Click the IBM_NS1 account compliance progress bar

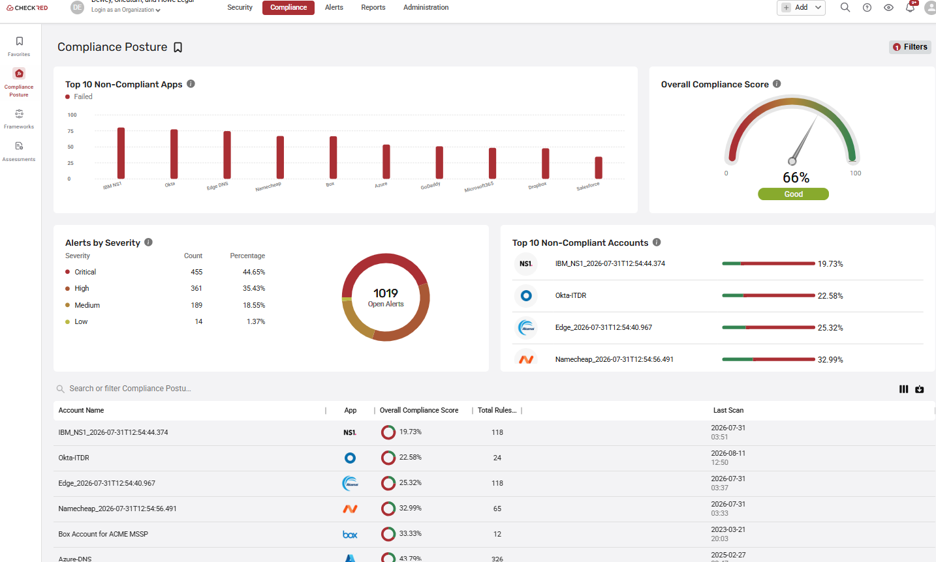point(768,263)
